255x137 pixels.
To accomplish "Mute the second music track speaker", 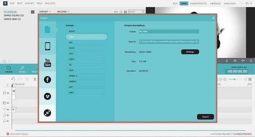I will click(8, 121).
